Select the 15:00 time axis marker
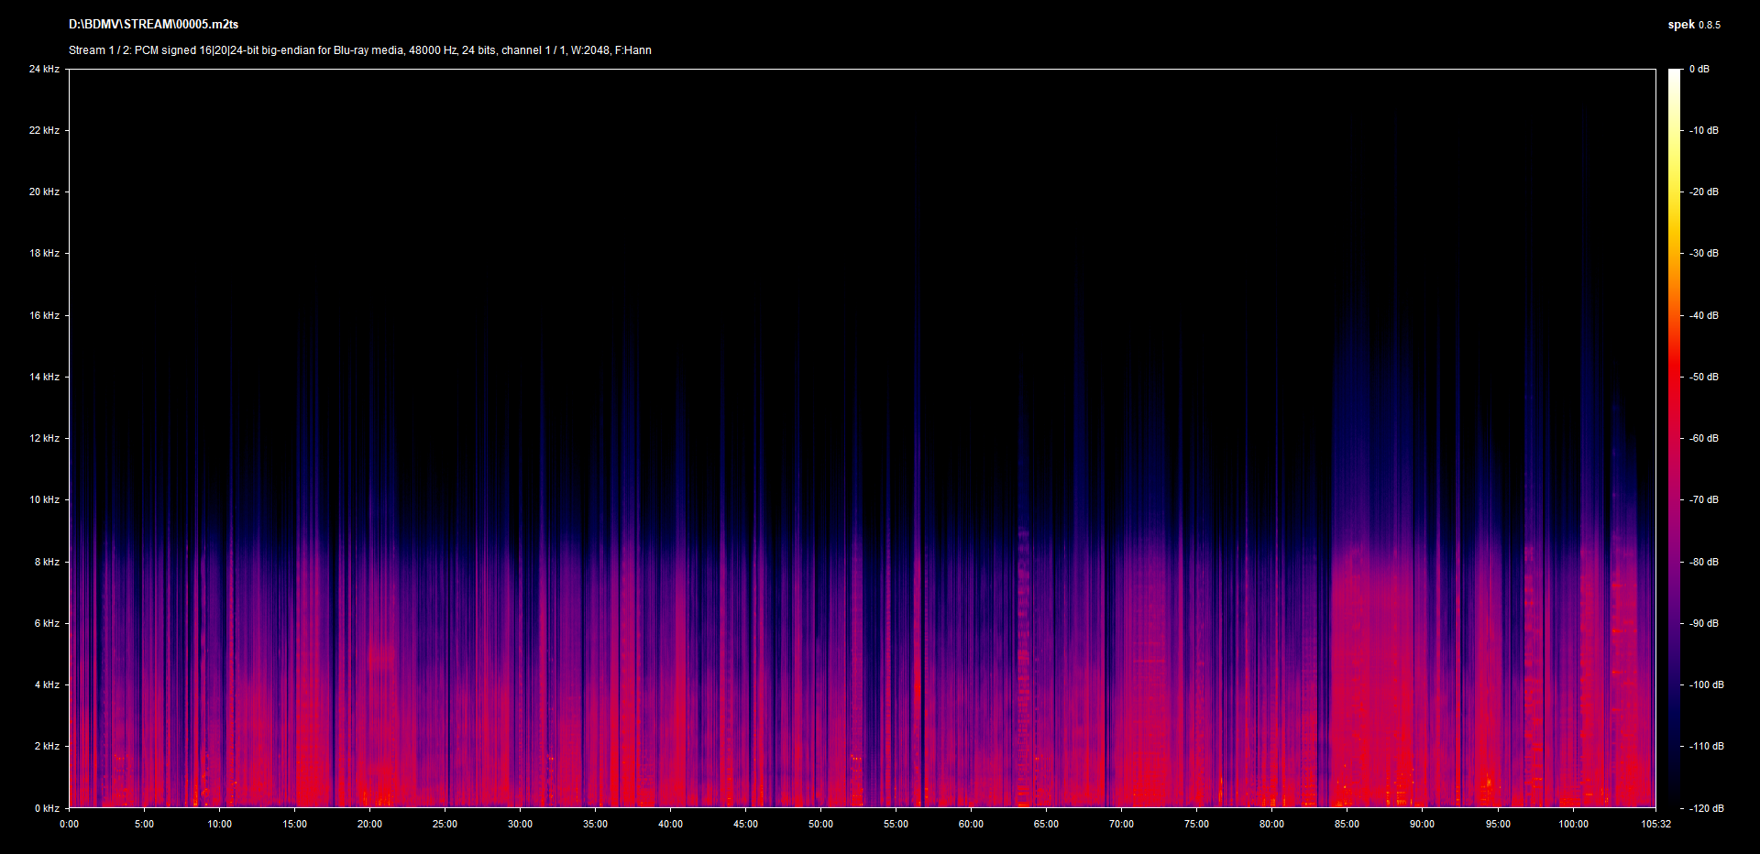Screen dimensions: 1760x854 pyautogui.click(x=294, y=824)
